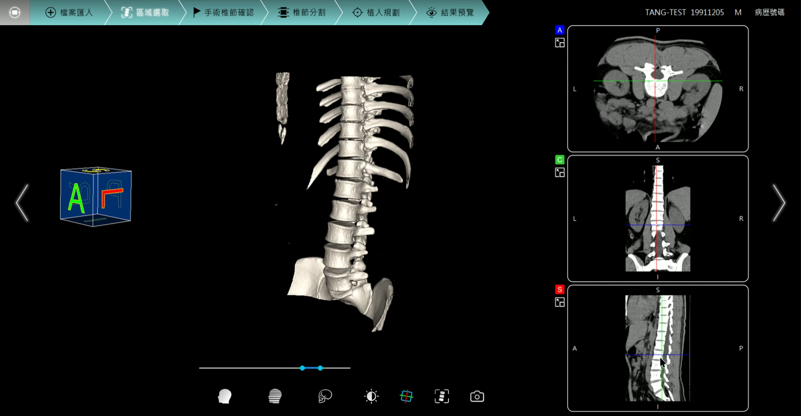Select the striped head slice rendering icon
Screen dimensions: 801x416
pos(275,396)
